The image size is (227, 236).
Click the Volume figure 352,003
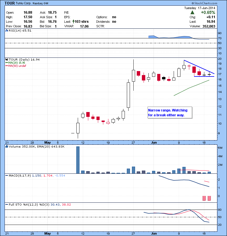209,26
